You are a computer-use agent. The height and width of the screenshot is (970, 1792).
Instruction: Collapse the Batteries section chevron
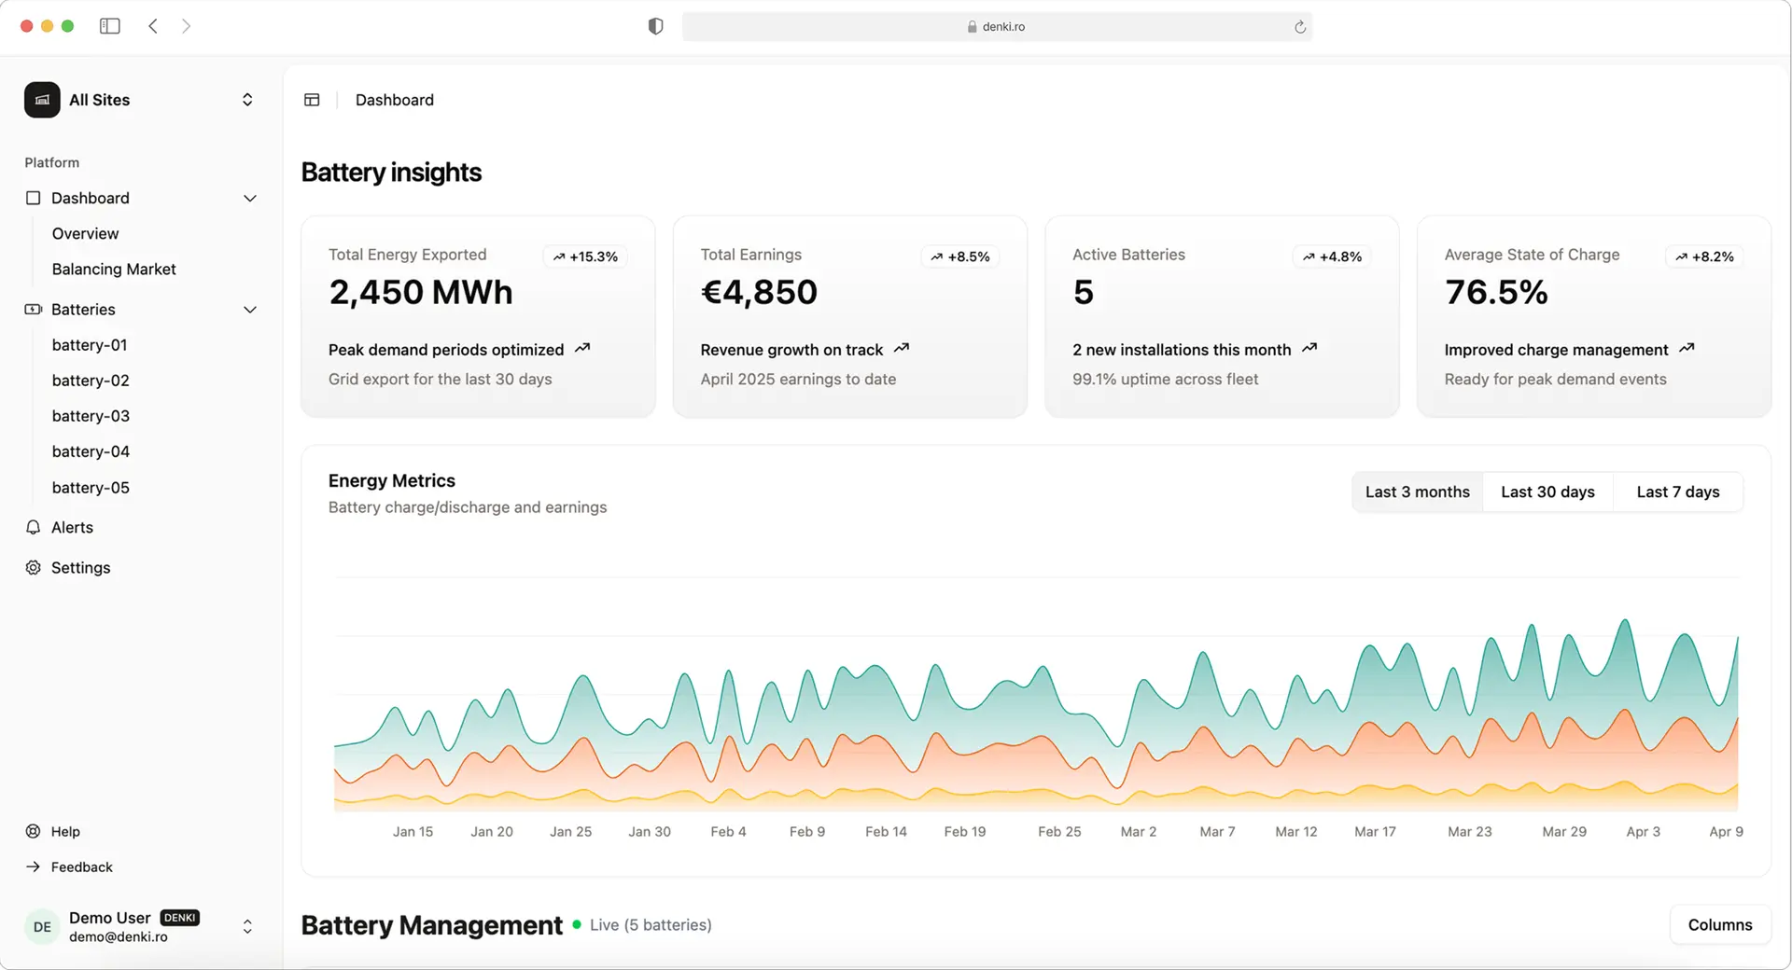pyautogui.click(x=250, y=310)
